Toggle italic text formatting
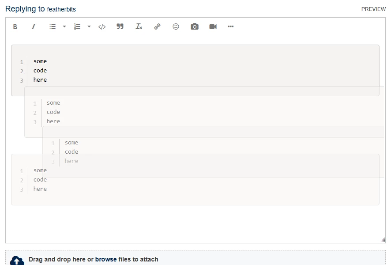Viewport: 391px width, 265px height. 34,26
